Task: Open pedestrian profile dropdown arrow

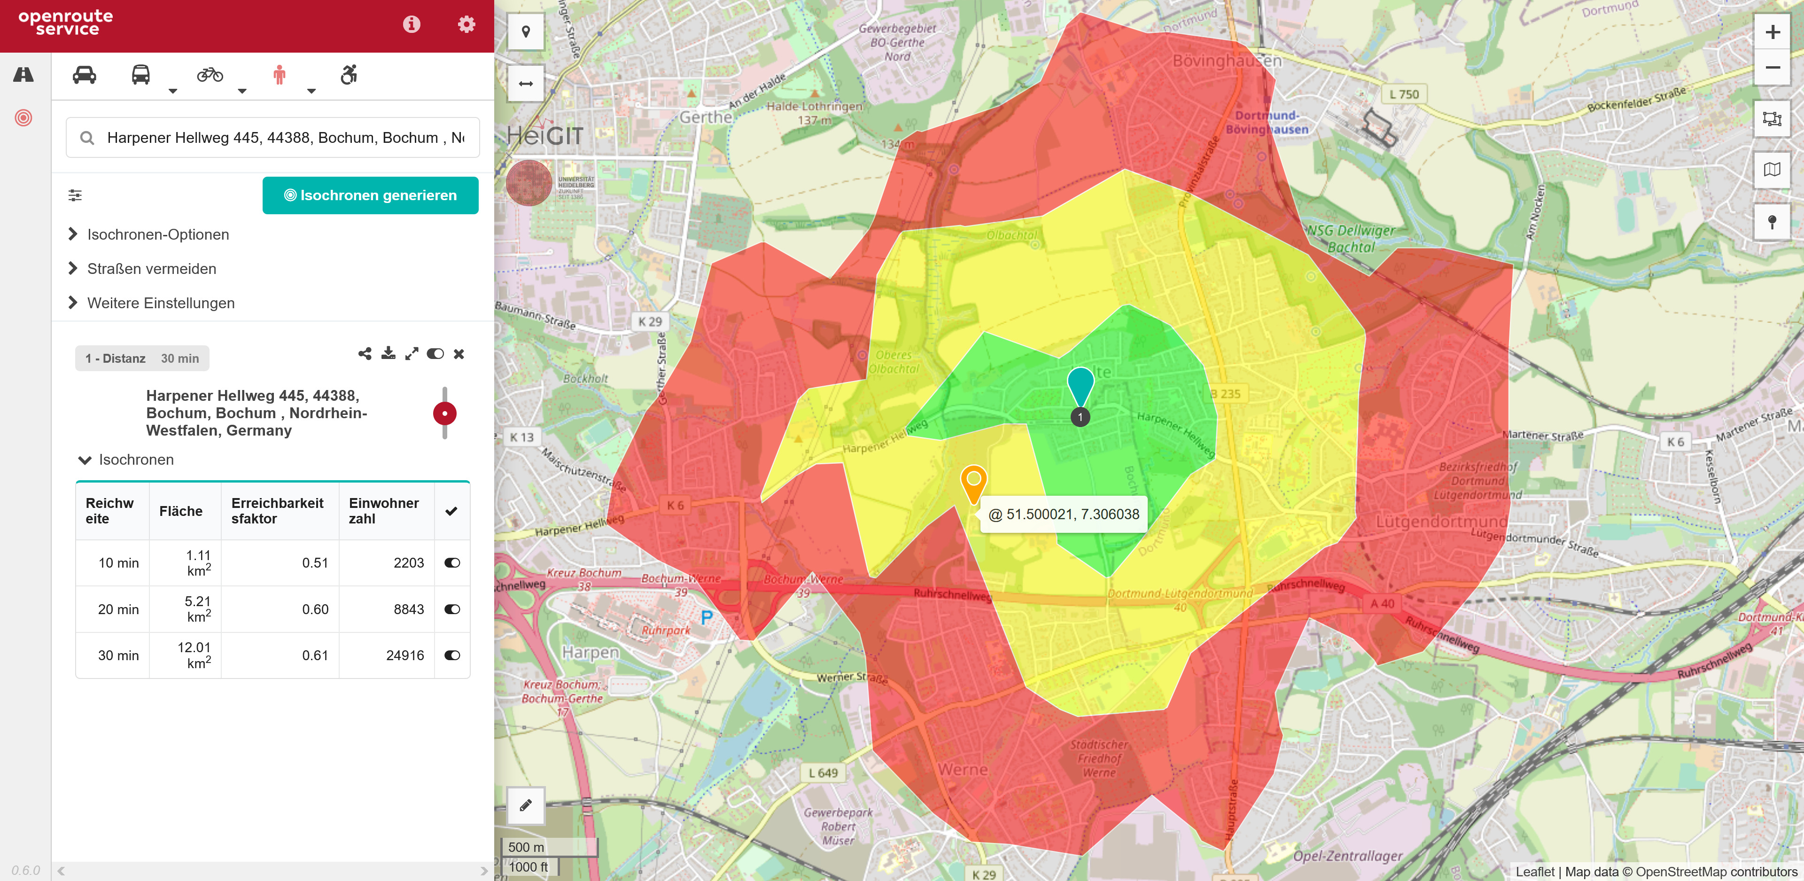Action: tap(311, 91)
